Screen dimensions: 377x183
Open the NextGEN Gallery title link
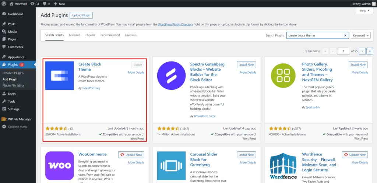click(317, 72)
